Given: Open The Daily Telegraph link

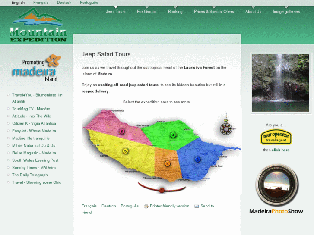Looking at the screenshot, I should (x=30, y=175).
